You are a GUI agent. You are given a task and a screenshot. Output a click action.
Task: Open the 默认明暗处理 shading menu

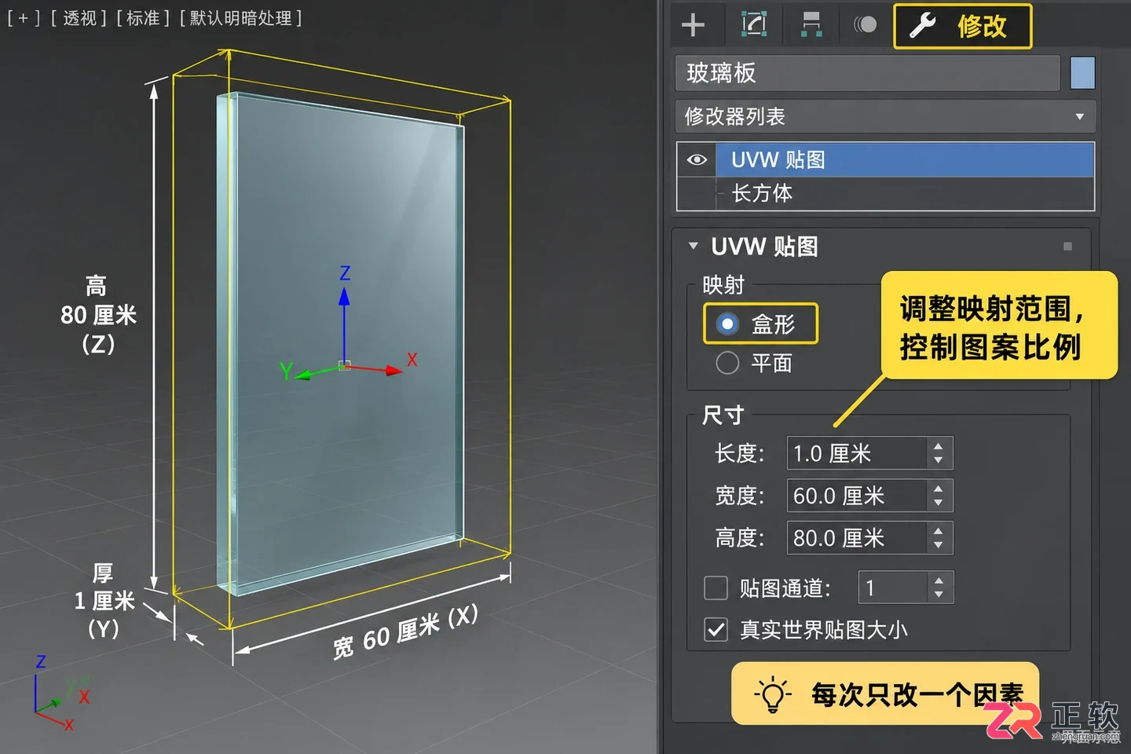point(240,18)
